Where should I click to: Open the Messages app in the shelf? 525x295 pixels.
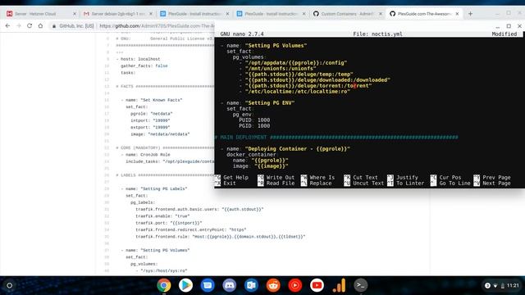click(208, 285)
